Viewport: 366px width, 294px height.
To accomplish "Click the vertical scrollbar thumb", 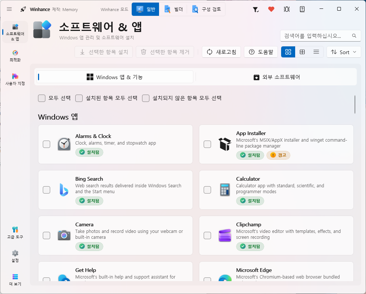I will click(355, 105).
